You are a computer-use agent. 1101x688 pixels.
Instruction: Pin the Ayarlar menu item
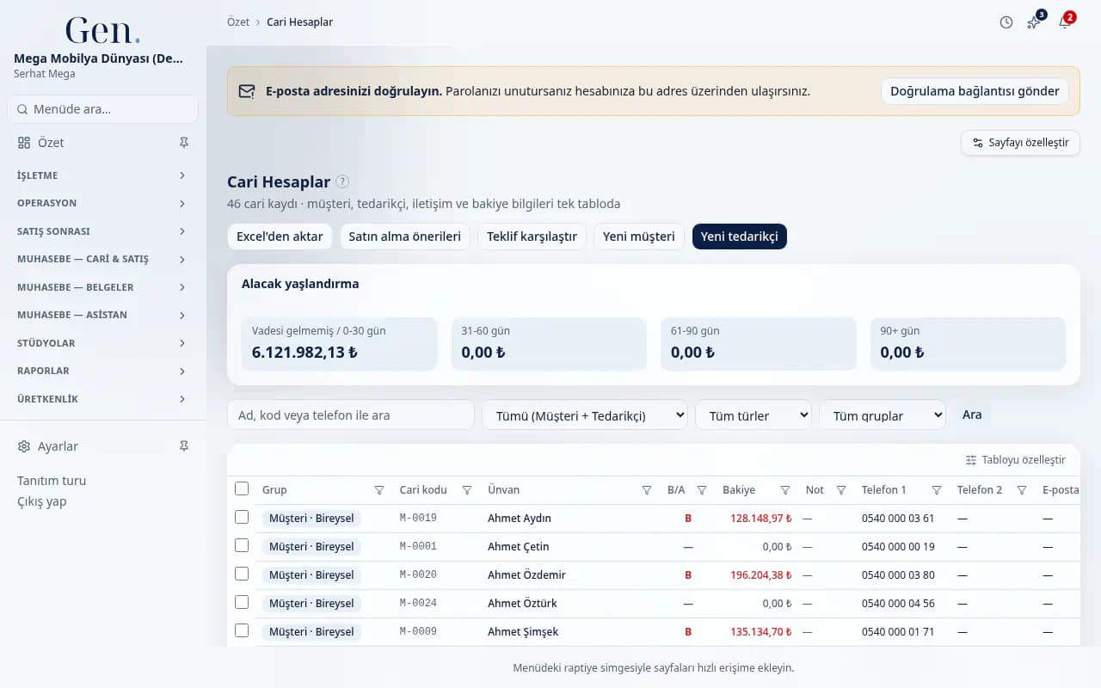183,446
